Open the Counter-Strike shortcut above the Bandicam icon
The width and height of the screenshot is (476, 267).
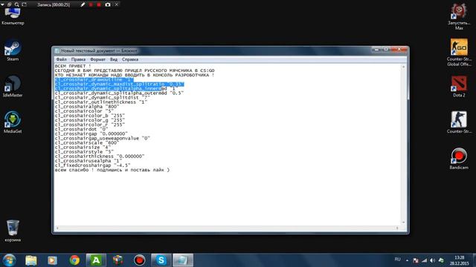tap(459, 122)
